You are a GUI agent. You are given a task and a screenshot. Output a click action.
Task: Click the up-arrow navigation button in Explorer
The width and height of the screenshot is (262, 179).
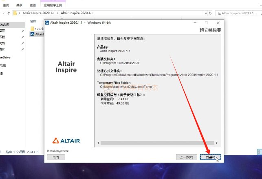click(9, 13)
